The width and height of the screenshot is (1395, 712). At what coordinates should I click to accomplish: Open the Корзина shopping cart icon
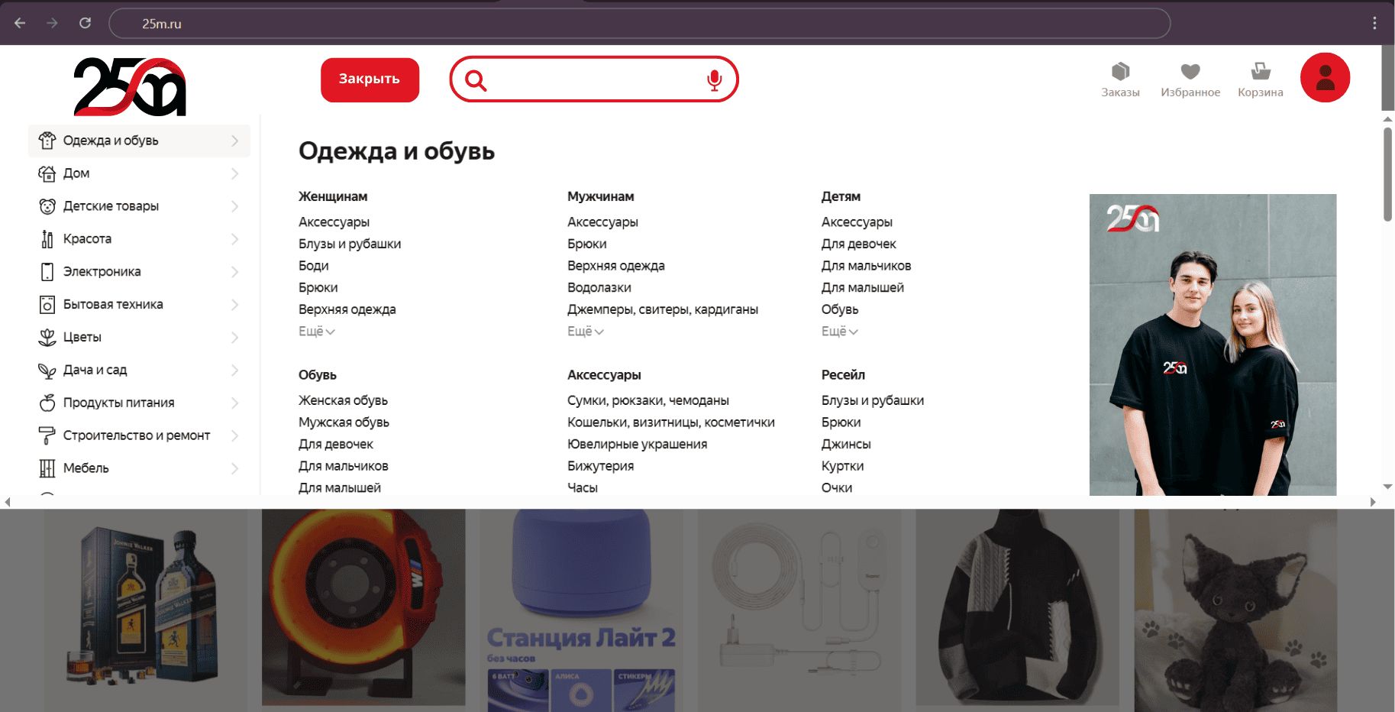click(x=1260, y=73)
